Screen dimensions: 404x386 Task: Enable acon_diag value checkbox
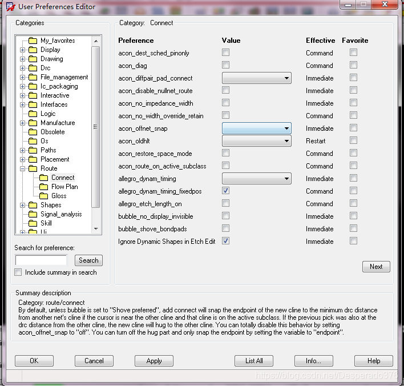(x=226, y=65)
